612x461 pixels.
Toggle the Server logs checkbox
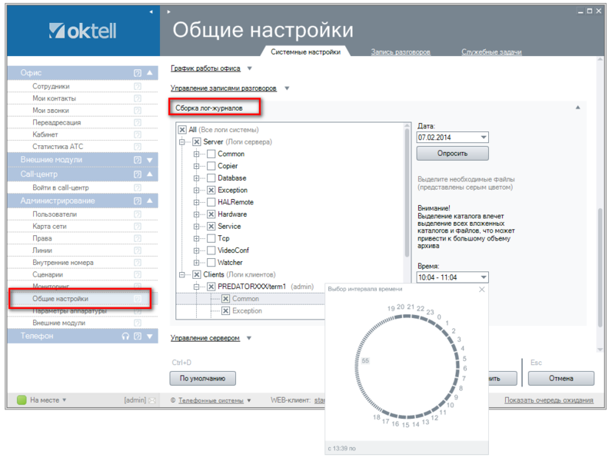click(197, 141)
